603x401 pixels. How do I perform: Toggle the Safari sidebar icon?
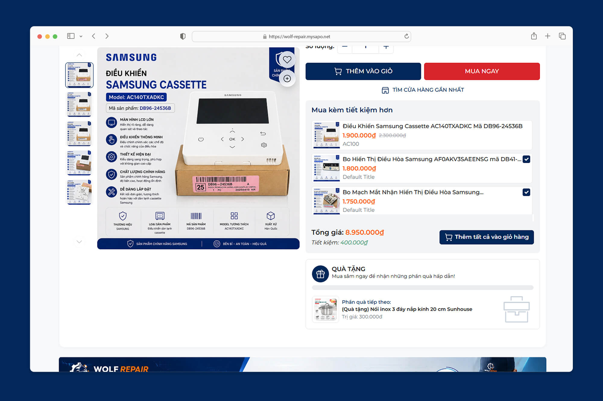pyautogui.click(x=71, y=36)
